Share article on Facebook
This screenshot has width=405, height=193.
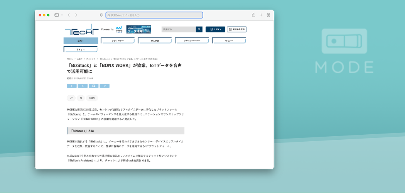point(71,86)
